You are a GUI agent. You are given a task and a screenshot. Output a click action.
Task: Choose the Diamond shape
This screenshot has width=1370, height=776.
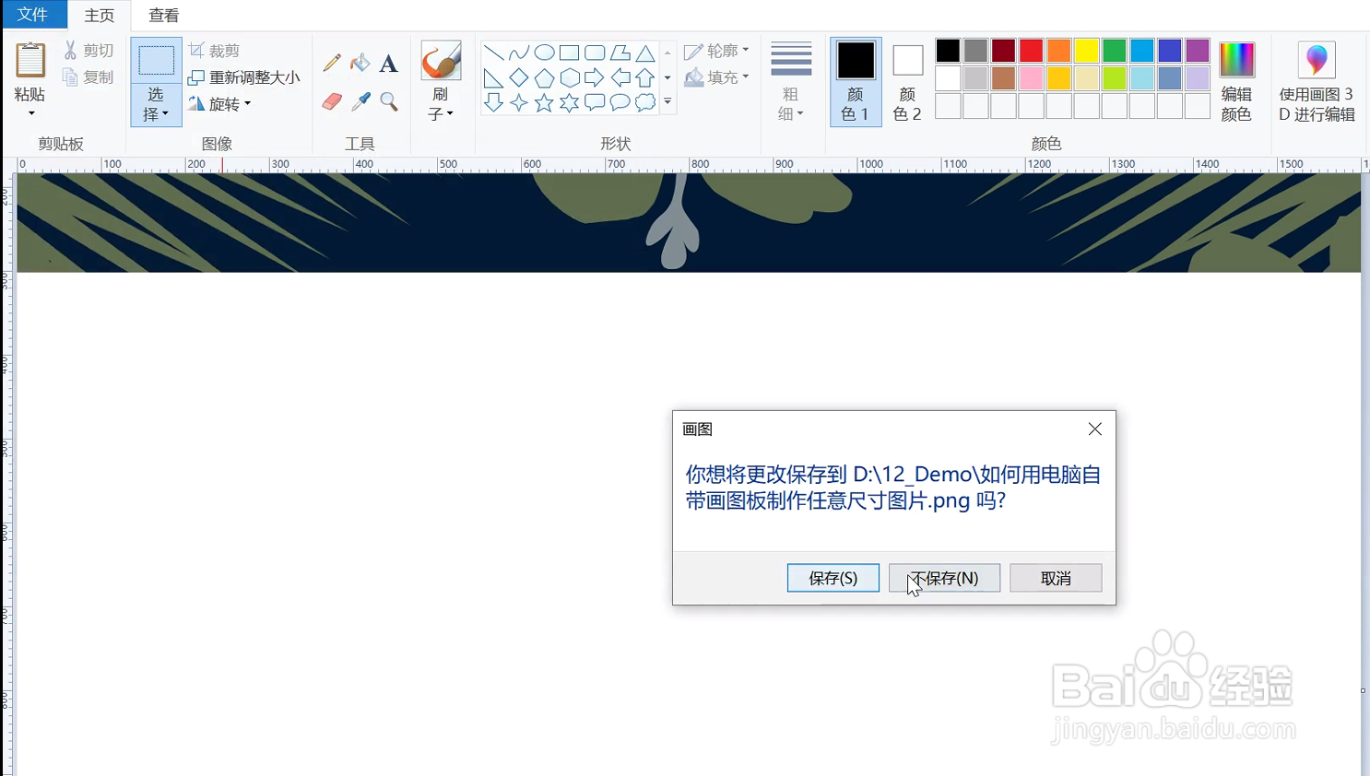(x=519, y=77)
